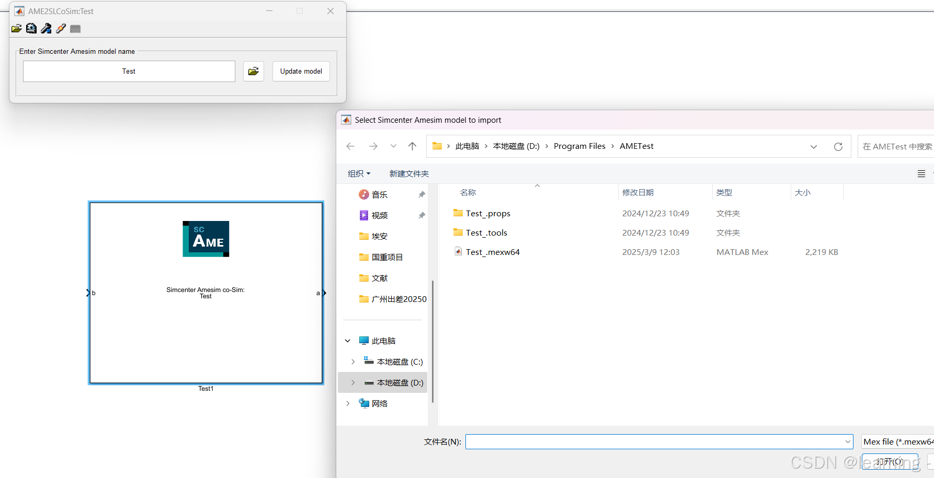Expand the address bar history dropdown
This screenshot has height=478, width=934.
point(814,147)
